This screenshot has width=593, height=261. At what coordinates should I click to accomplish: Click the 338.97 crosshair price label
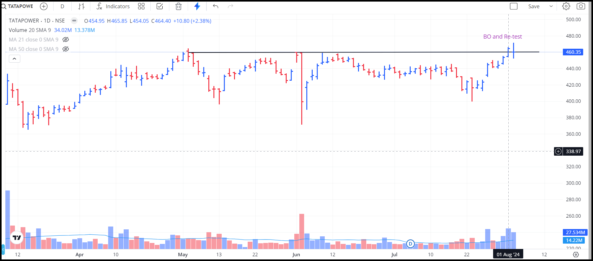point(573,151)
